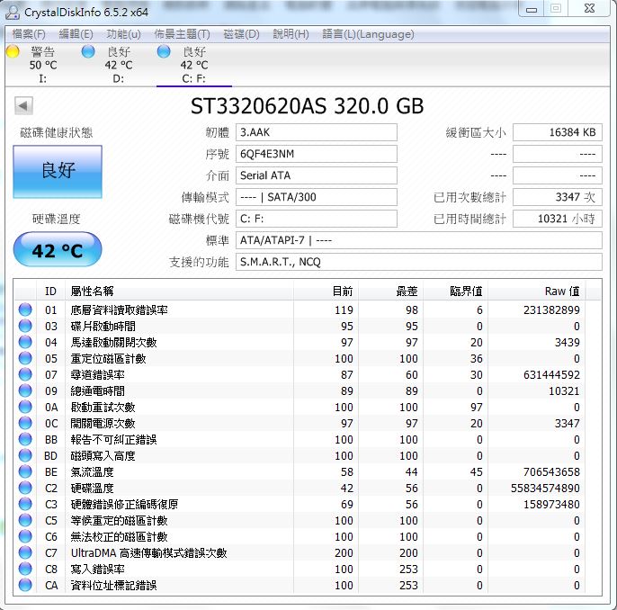Click status orb for attribute 07 row
617x610 pixels.
(x=25, y=374)
